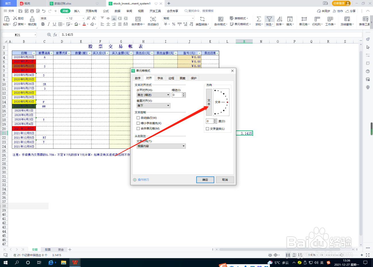This screenshot has width=373, height=267.
Task: Switch to the 字体 tab in dialog
Action: (x=160, y=78)
